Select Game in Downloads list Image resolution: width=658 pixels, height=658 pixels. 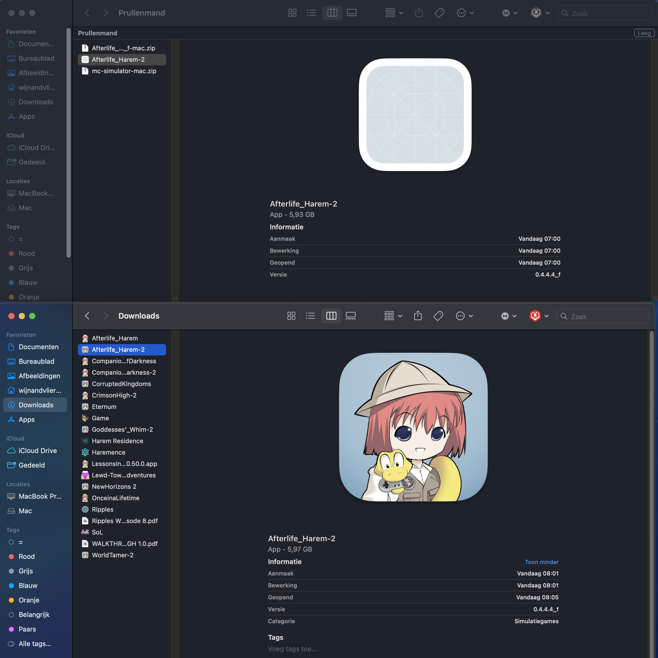tap(122, 418)
